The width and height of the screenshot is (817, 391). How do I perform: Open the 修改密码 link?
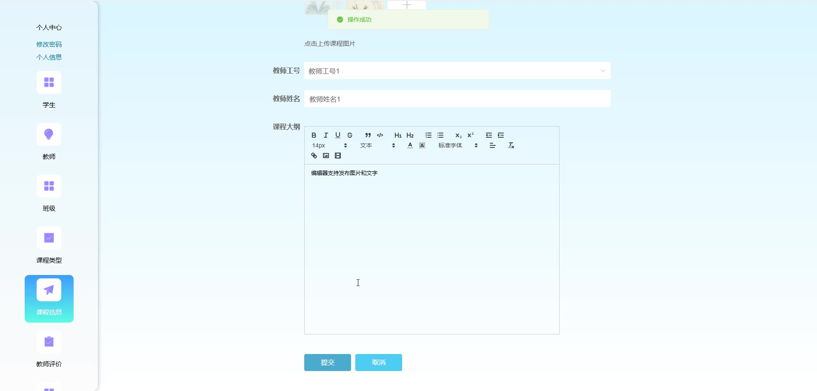coord(49,44)
